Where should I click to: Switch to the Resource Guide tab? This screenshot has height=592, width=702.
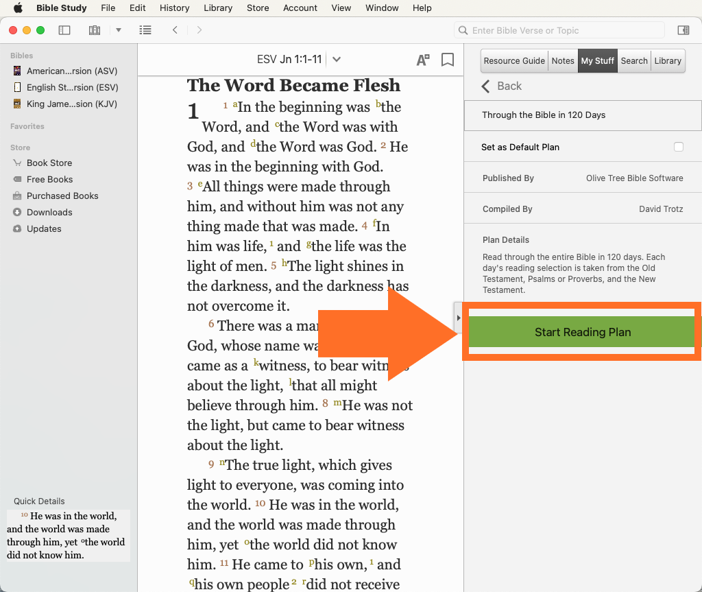(x=514, y=60)
